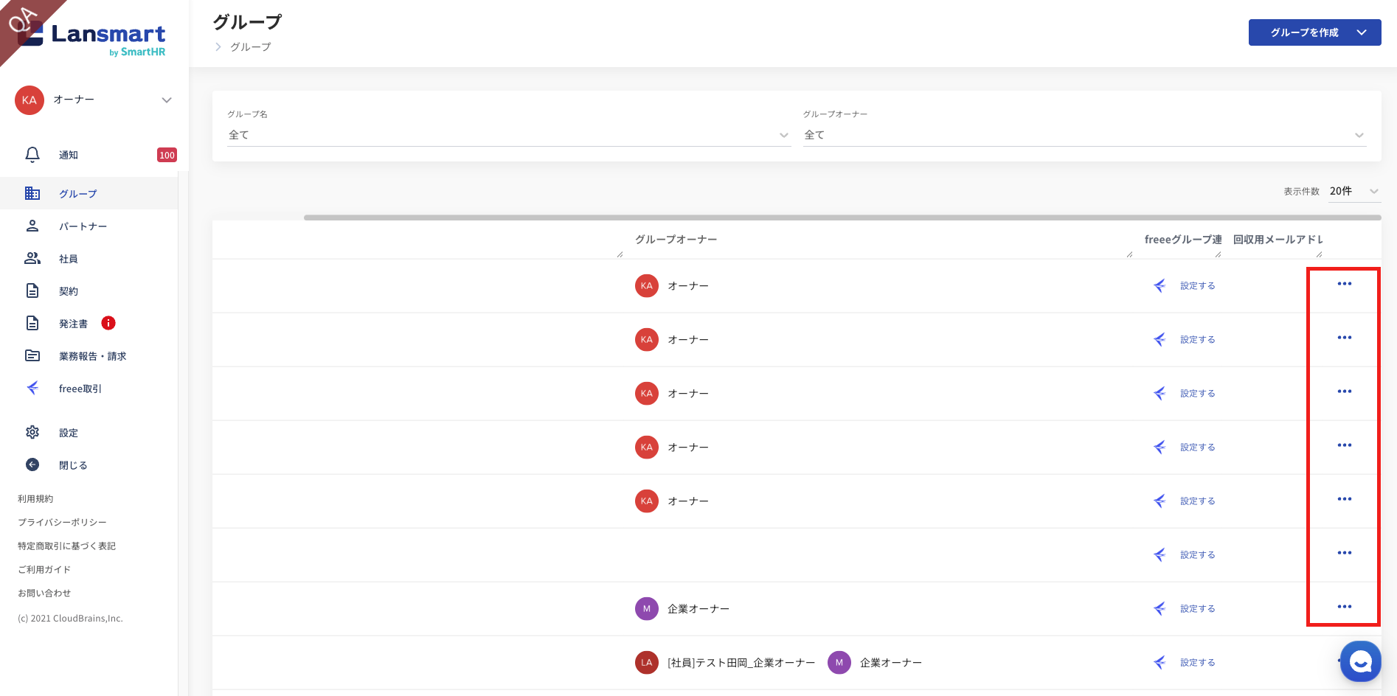Open three-dots menu for first group row
This screenshot has height=696, width=1397.
pos(1344,284)
